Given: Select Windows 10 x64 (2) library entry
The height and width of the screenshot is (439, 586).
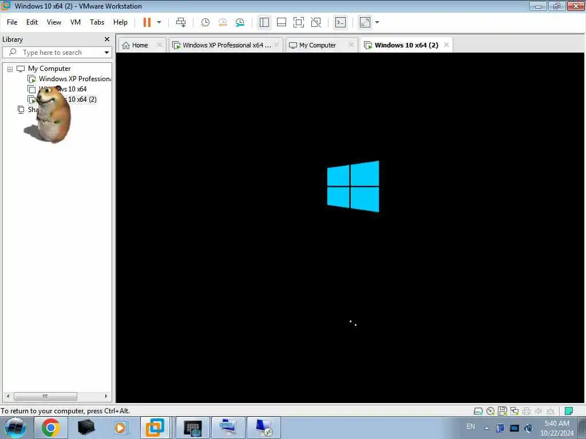Looking at the screenshot, I should [62, 99].
